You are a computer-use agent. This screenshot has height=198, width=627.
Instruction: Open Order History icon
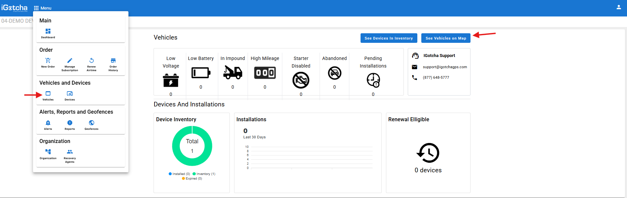113,61
